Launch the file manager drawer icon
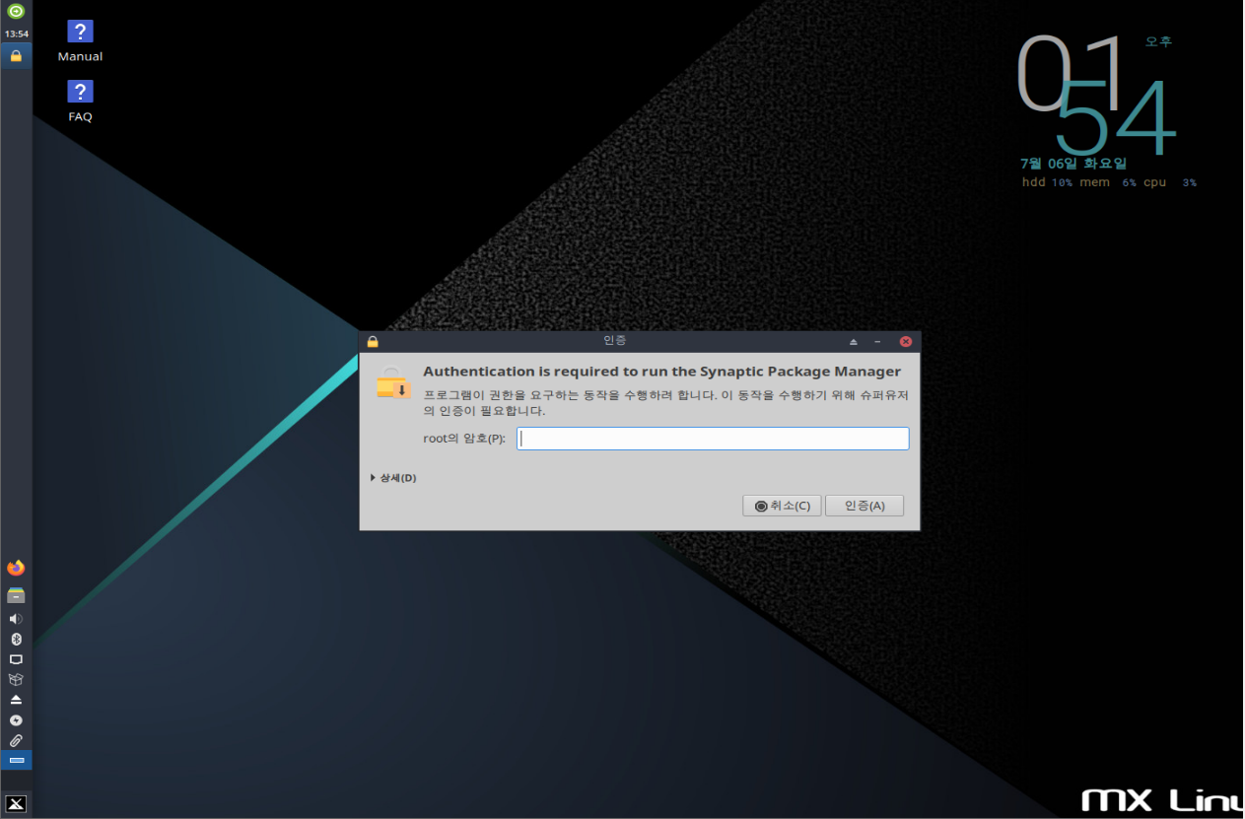The width and height of the screenshot is (1245, 819). coord(16,594)
